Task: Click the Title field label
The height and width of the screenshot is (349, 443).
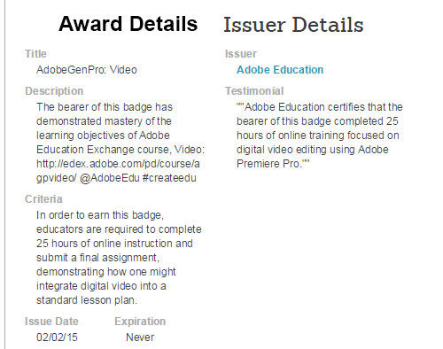Action: pos(35,54)
